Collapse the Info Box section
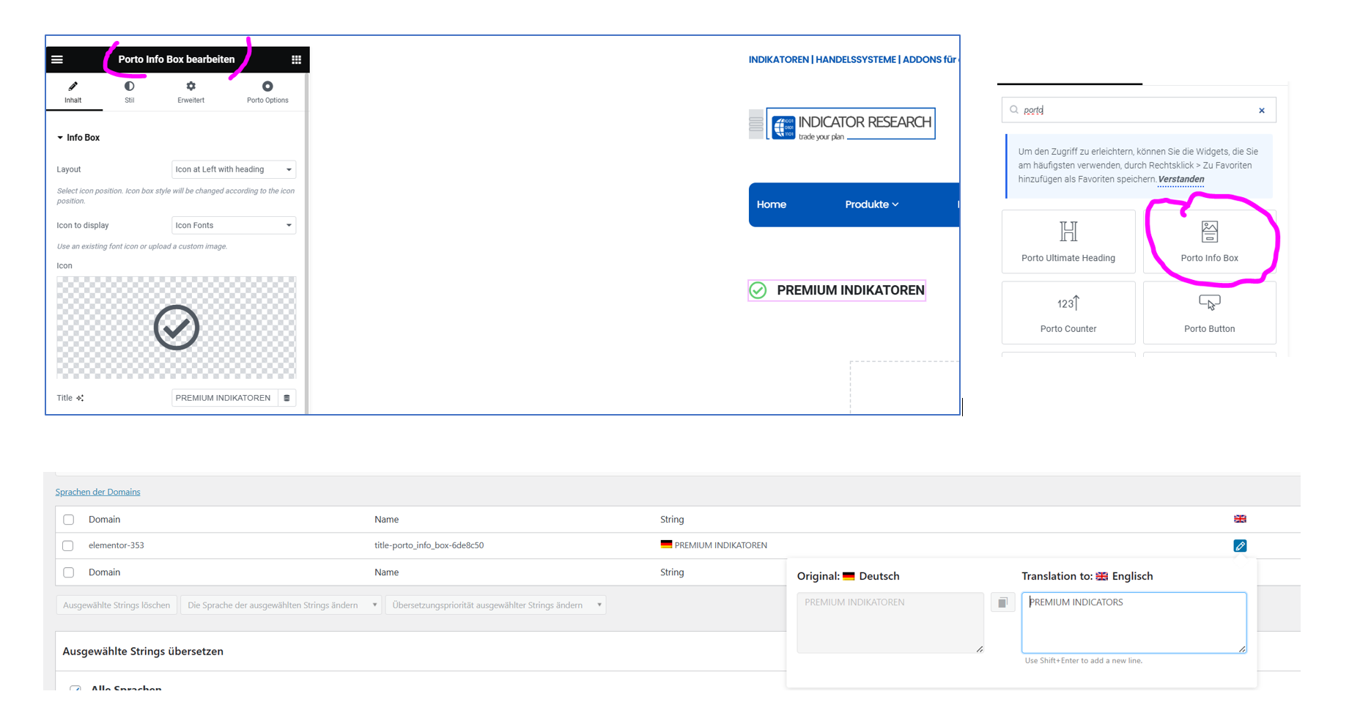This screenshot has height=727, width=1360. [78, 138]
